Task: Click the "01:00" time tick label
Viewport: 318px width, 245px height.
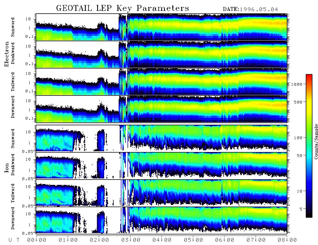Action: pos(68,240)
